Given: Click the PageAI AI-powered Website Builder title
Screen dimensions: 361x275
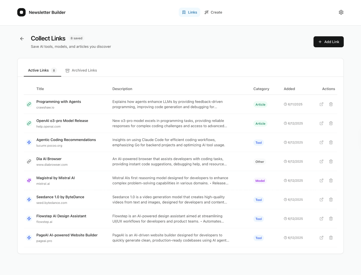Looking at the screenshot, I should coord(67,235).
